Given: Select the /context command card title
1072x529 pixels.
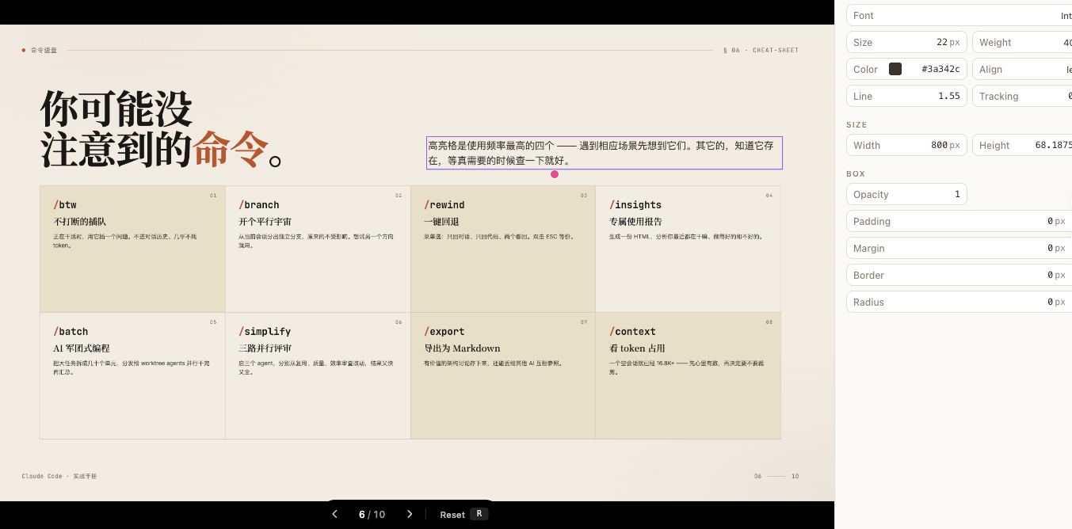Looking at the screenshot, I should (632, 332).
